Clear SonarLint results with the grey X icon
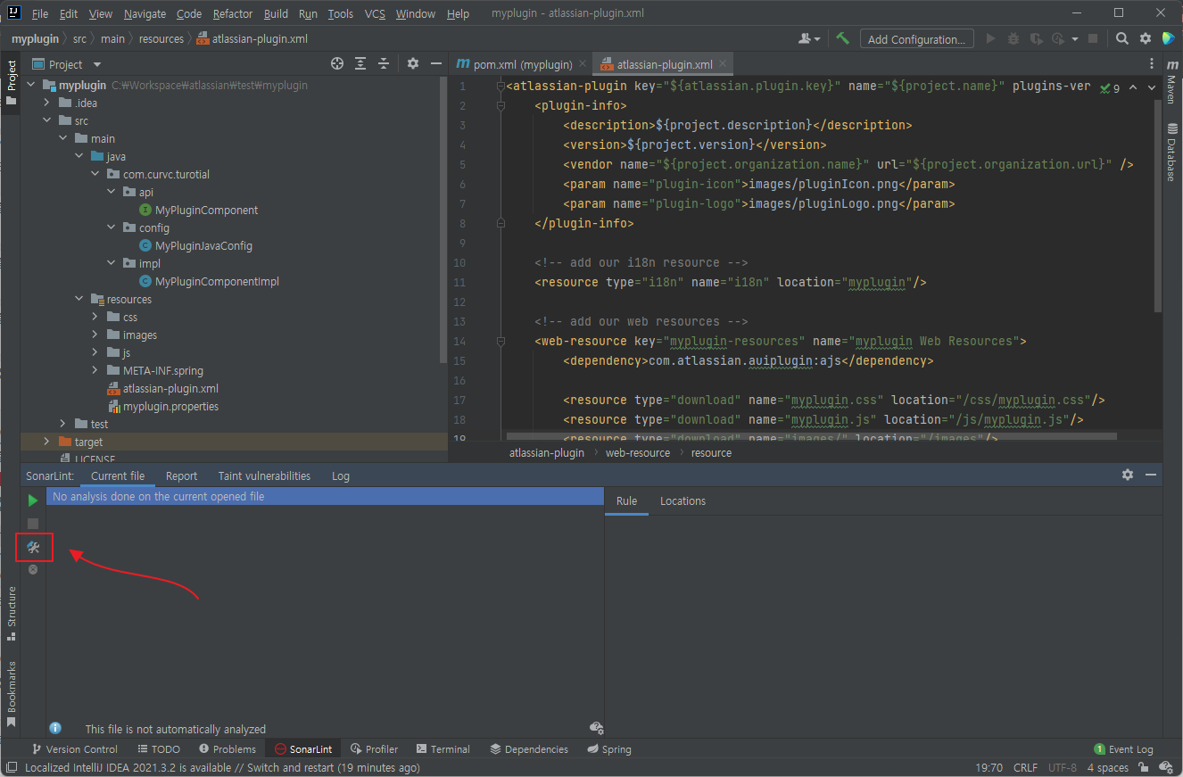Image resolution: width=1183 pixels, height=777 pixels. click(x=33, y=569)
